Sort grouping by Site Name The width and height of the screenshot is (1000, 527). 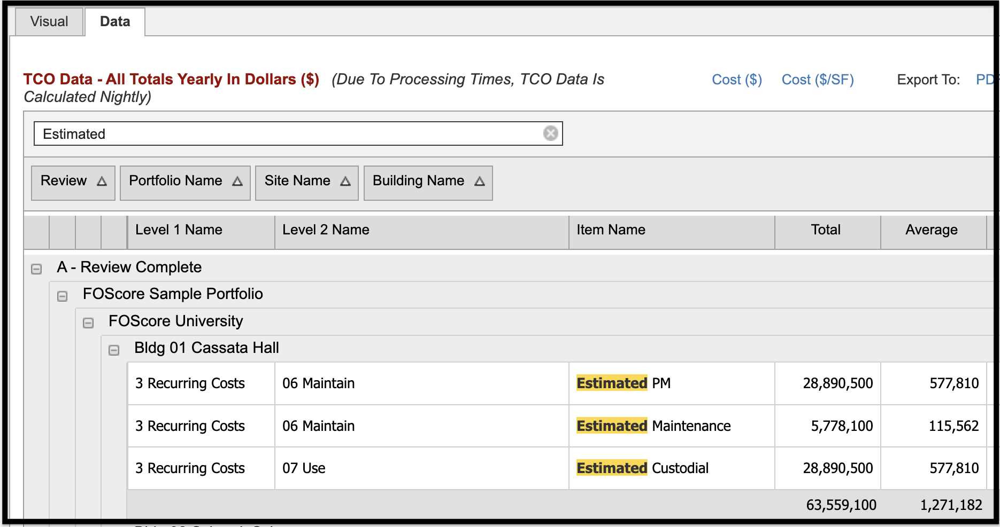click(307, 183)
